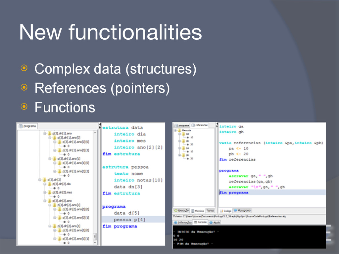Viewport: 339px width, 254px height.
Task: Click folder icon of p[3].dn[2].ano[0][1]
Action: pyautogui.click(x=60, y=218)
